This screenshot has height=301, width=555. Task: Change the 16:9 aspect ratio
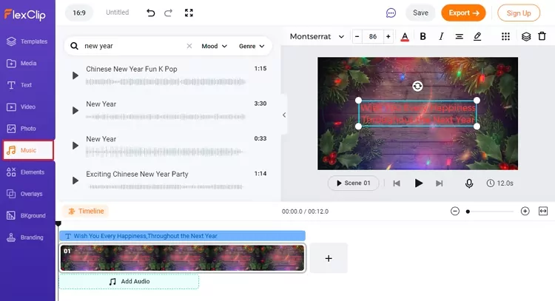79,13
